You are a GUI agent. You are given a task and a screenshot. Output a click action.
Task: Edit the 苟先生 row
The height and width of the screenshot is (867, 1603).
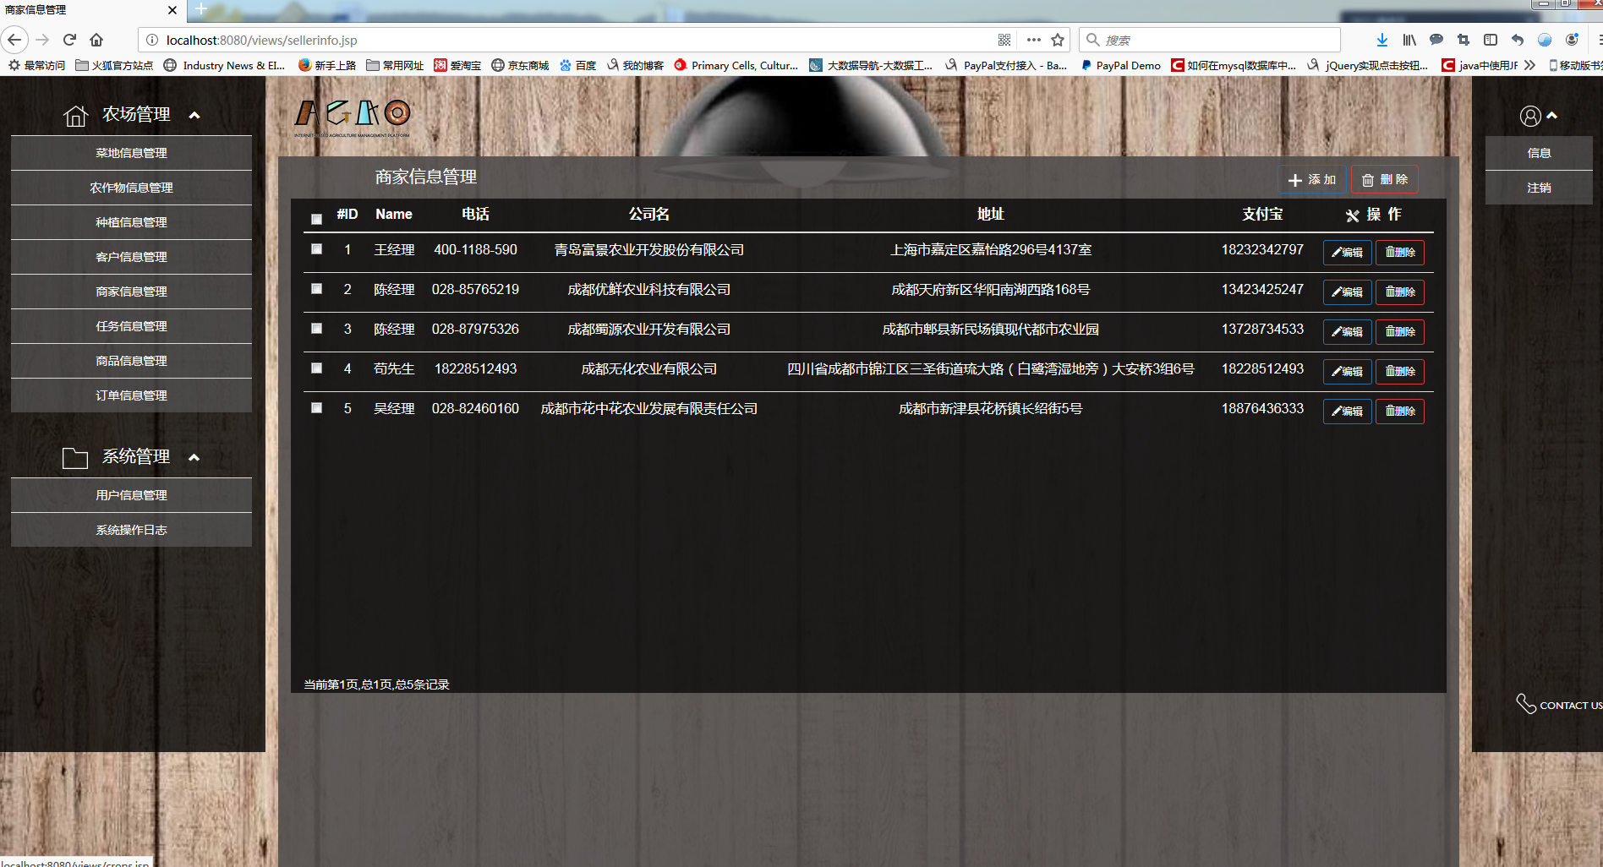(x=1348, y=372)
